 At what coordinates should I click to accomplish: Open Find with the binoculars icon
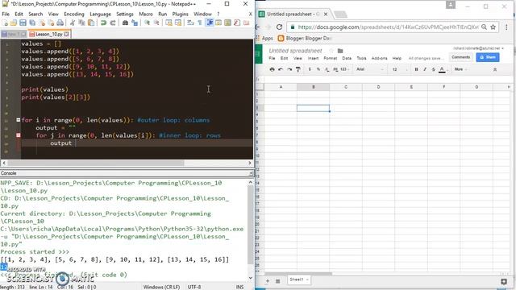pyautogui.click(x=125, y=23)
